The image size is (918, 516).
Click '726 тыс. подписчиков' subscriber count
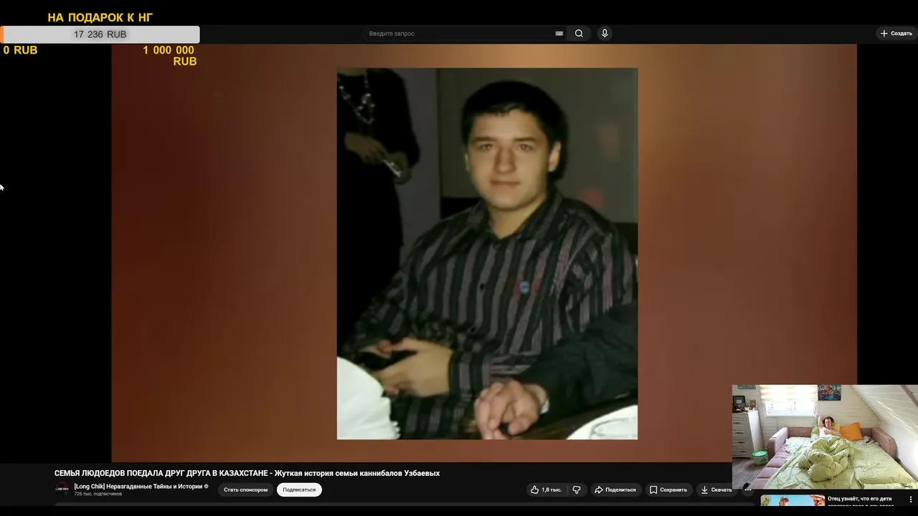98,494
